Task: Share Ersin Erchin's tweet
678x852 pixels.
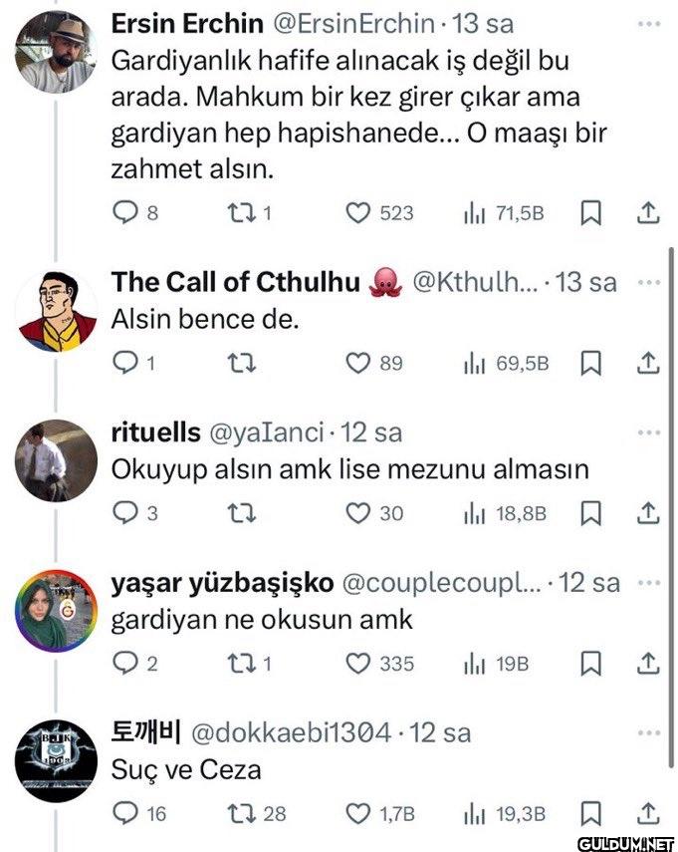Action: click(x=647, y=212)
